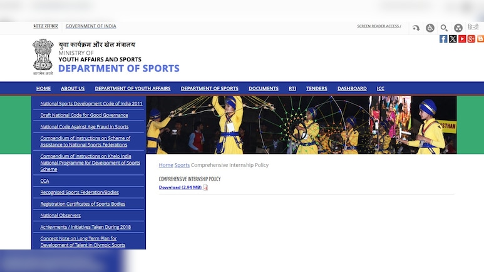Expand the Documents menu
The width and height of the screenshot is (484, 272).
pyautogui.click(x=264, y=89)
